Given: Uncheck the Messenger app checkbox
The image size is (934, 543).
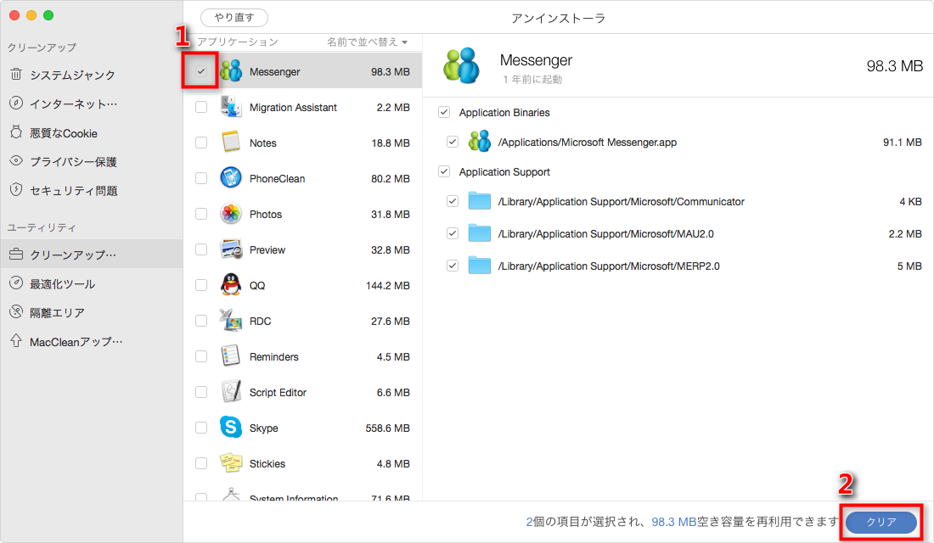Looking at the screenshot, I should tap(201, 71).
